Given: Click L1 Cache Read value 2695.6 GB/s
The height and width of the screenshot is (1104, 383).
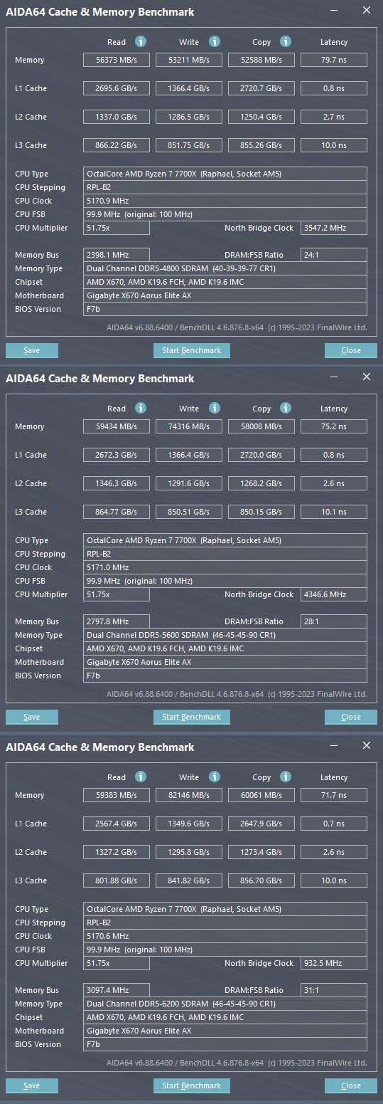Looking at the screenshot, I should (x=117, y=88).
